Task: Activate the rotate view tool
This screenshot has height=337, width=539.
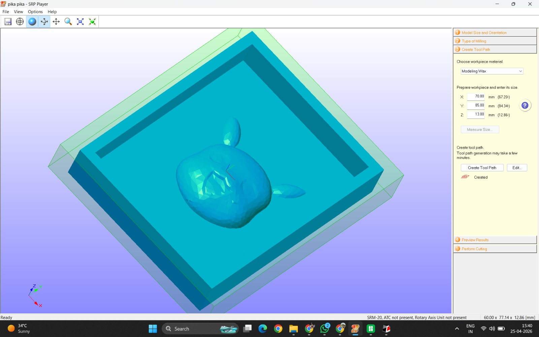Action: pos(44,22)
